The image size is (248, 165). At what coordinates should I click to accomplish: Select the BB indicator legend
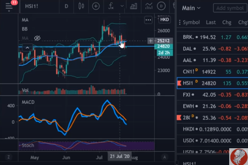pos(25,29)
